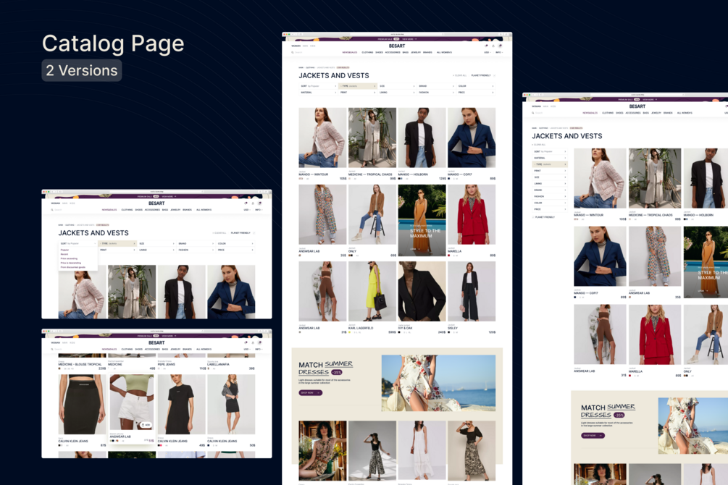
Task: Open the USD currency dropdown in the center window
Action: tap(487, 52)
